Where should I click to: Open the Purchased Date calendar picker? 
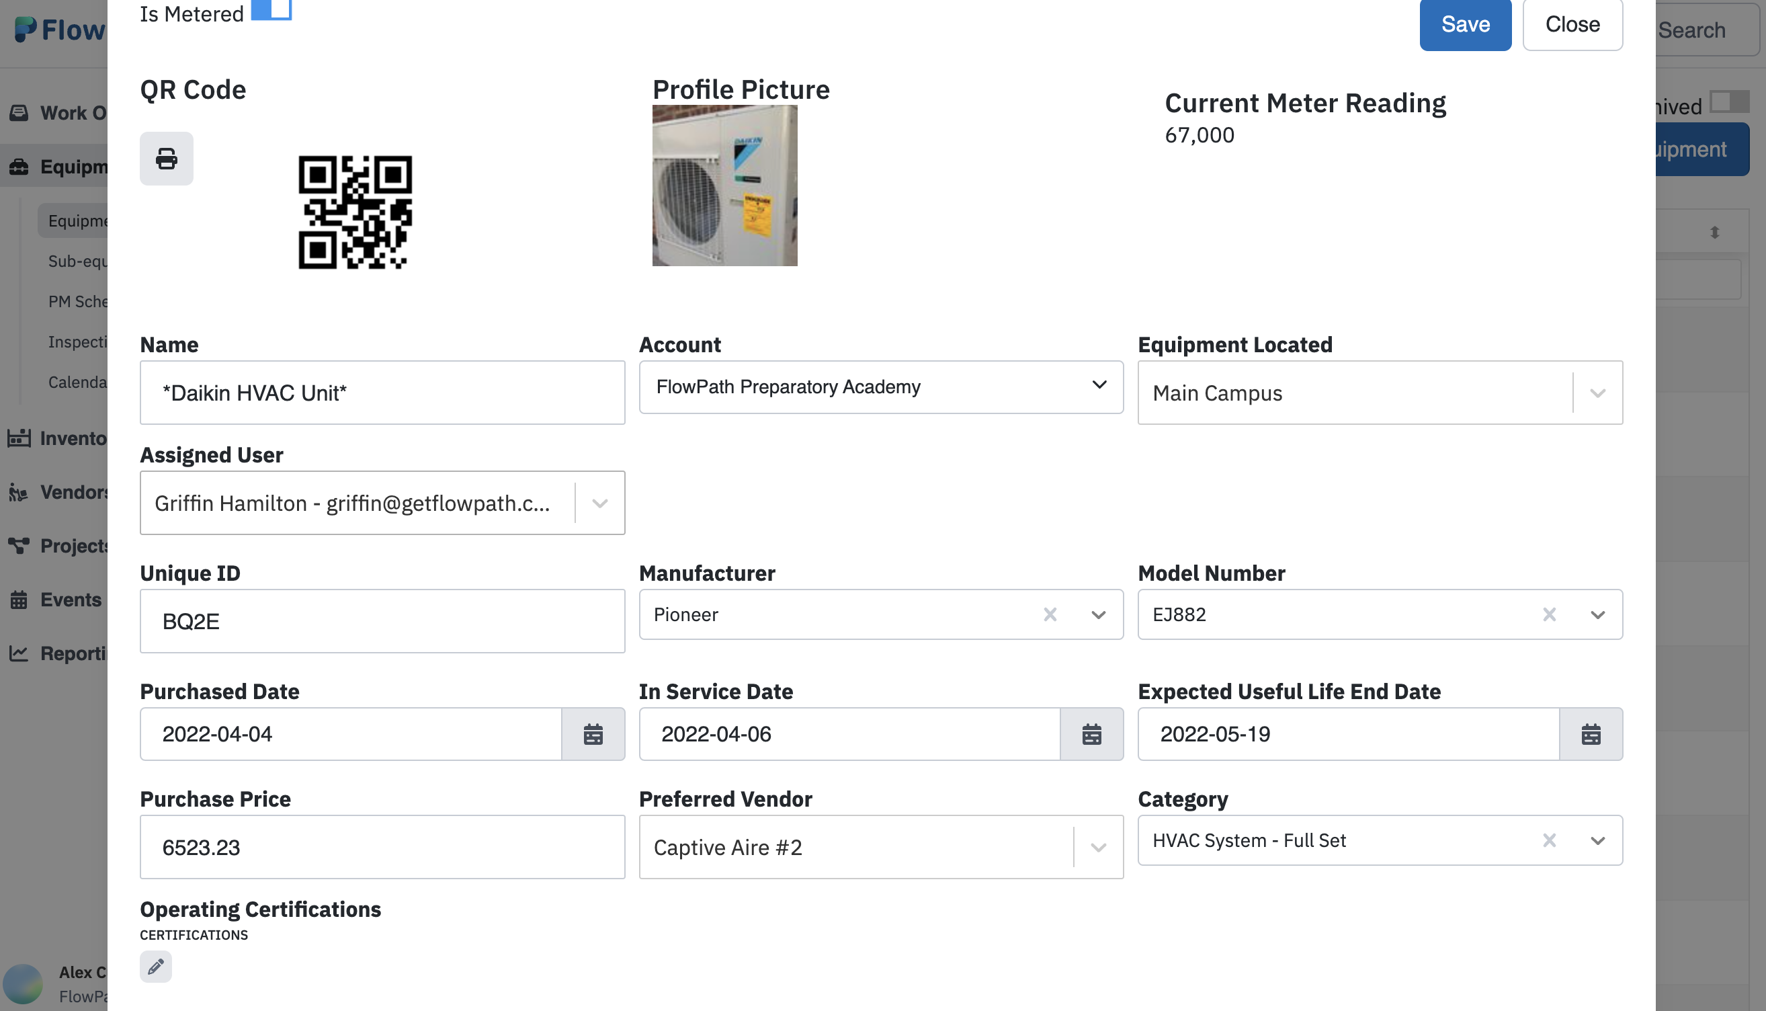coord(593,734)
